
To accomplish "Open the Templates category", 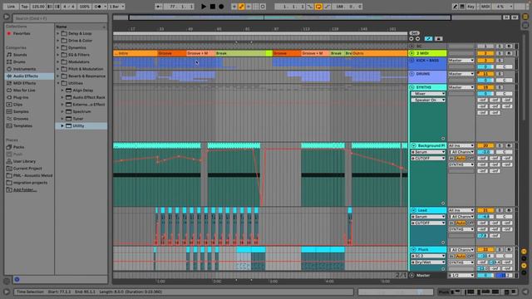I will pos(22,126).
